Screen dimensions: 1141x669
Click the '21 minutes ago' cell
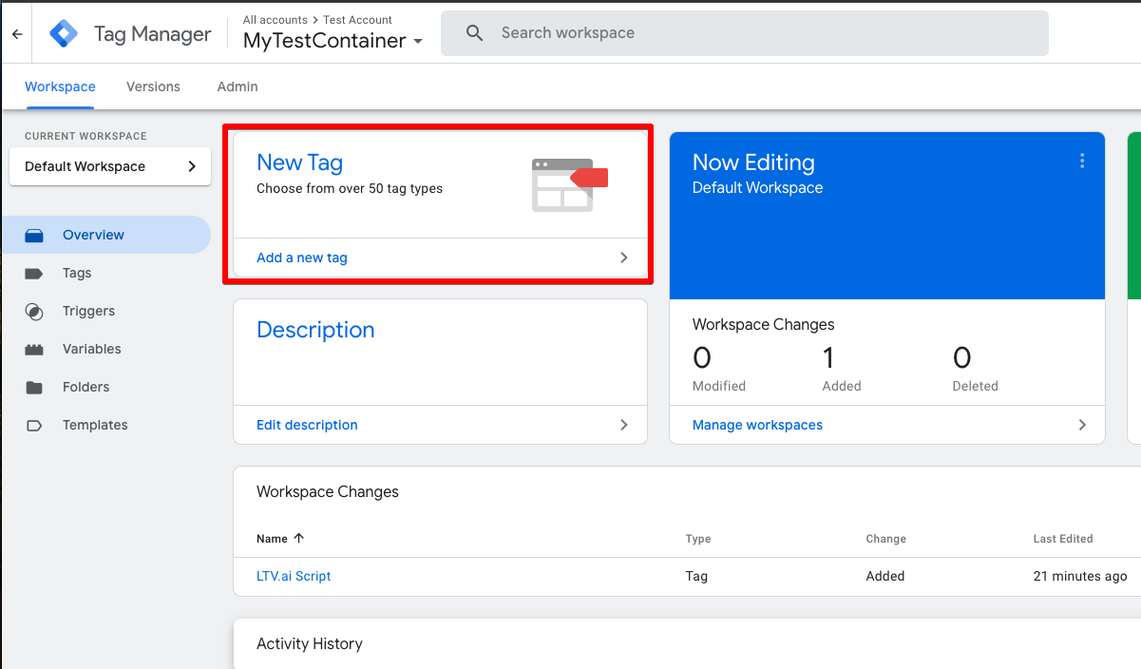pos(1080,576)
